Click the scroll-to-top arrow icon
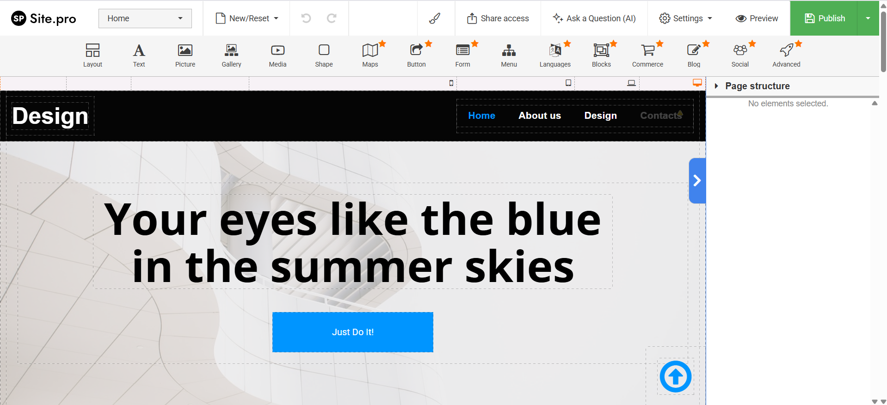The width and height of the screenshot is (887, 405). tap(675, 376)
